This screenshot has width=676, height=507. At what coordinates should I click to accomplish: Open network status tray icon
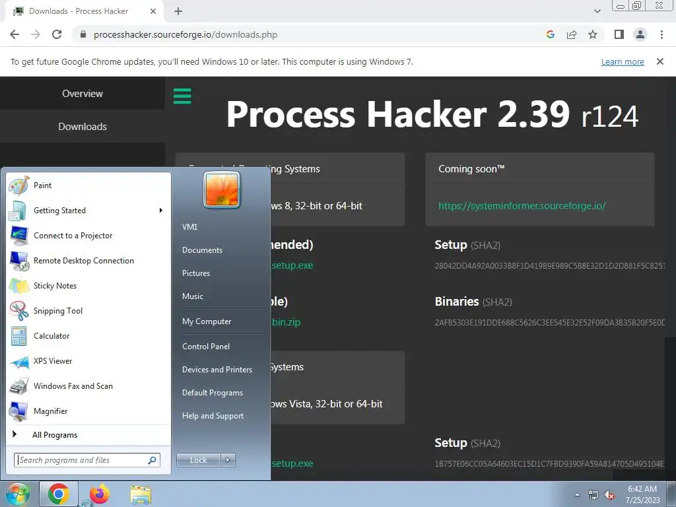click(593, 495)
